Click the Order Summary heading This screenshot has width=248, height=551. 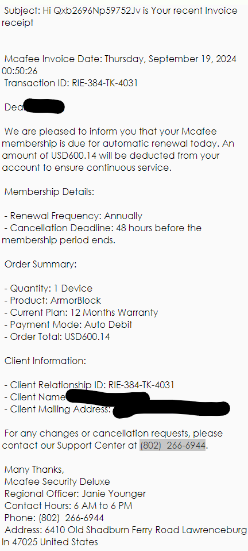[x=40, y=264]
